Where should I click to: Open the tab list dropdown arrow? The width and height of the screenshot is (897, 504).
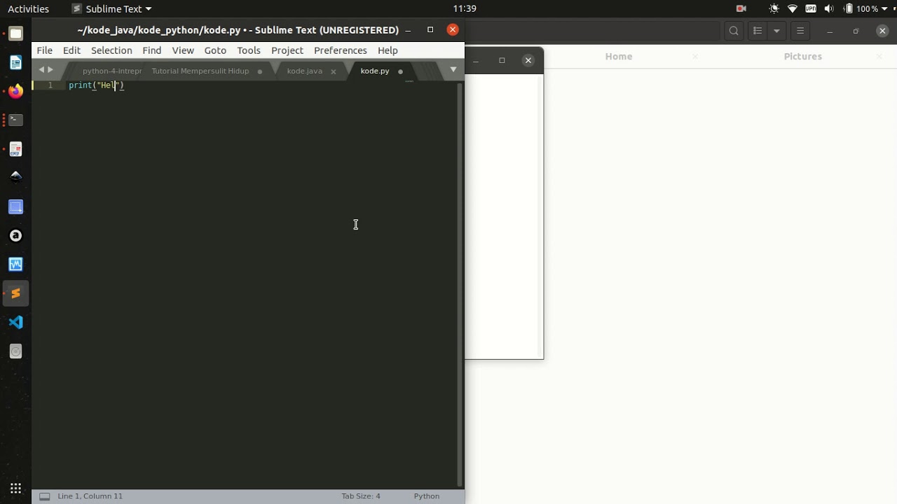tap(453, 69)
